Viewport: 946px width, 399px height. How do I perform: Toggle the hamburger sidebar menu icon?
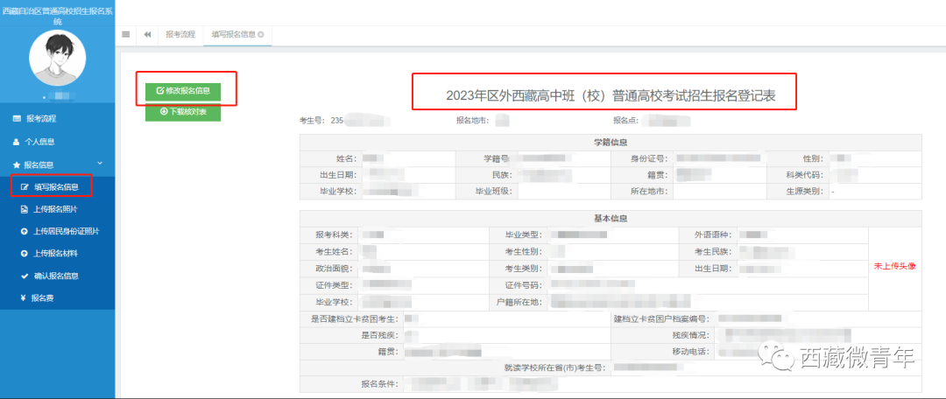pyautogui.click(x=126, y=34)
